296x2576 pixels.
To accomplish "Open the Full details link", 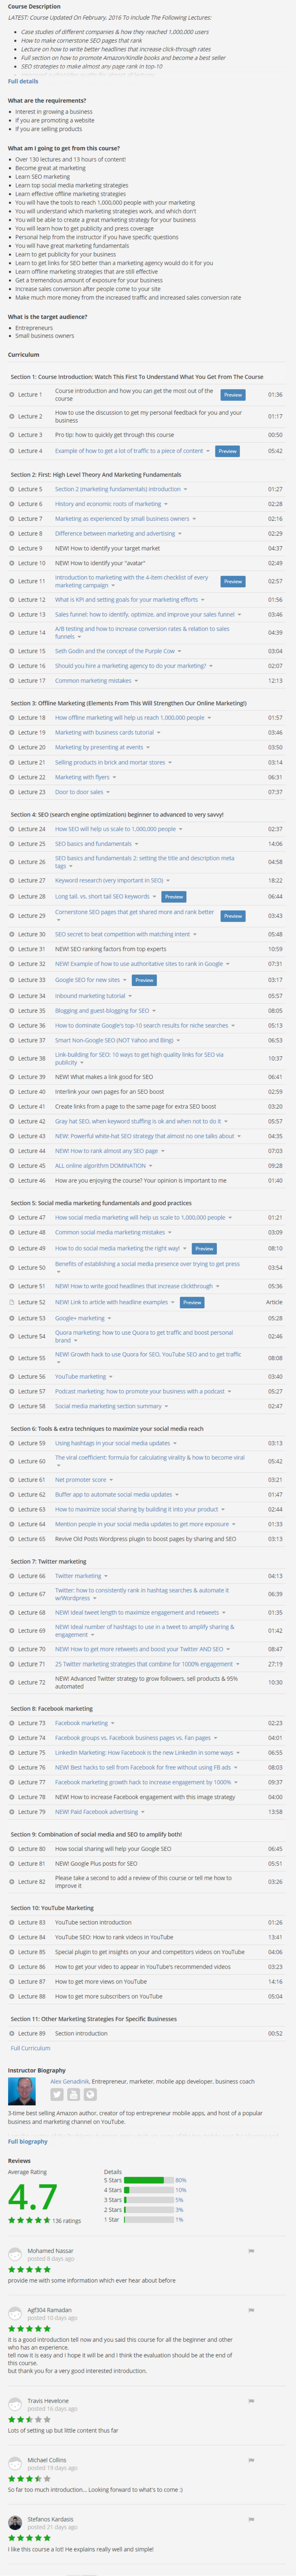I will (x=23, y=81).
